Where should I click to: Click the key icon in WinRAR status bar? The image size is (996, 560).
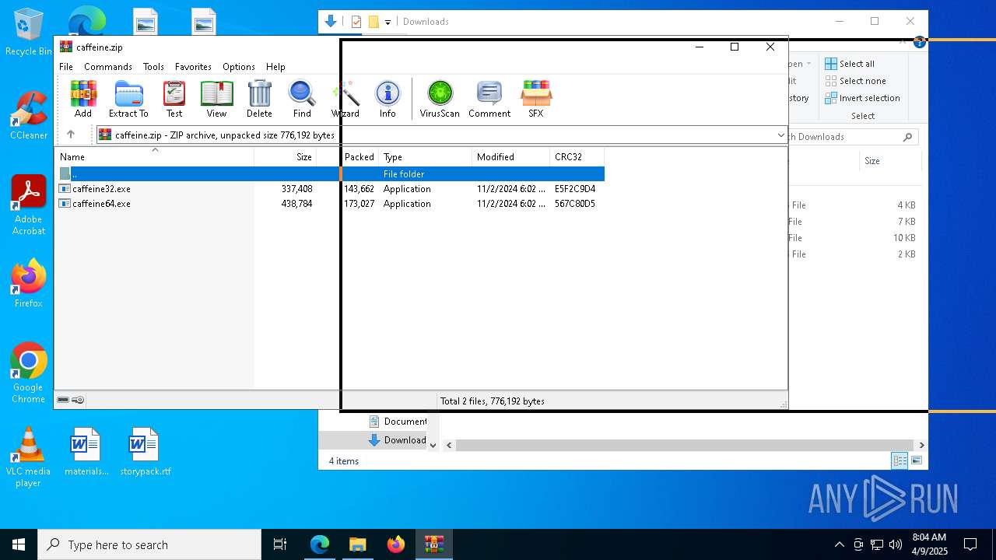click(x=78, y=400)
